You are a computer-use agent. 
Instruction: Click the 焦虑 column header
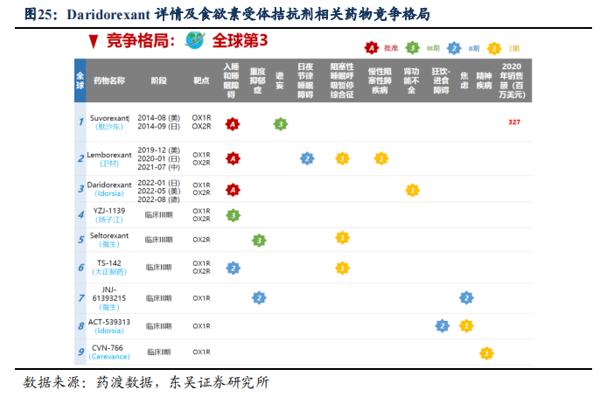coord(464,80)
